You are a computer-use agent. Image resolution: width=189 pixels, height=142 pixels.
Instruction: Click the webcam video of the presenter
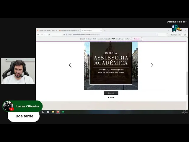(x=18, y=71)
